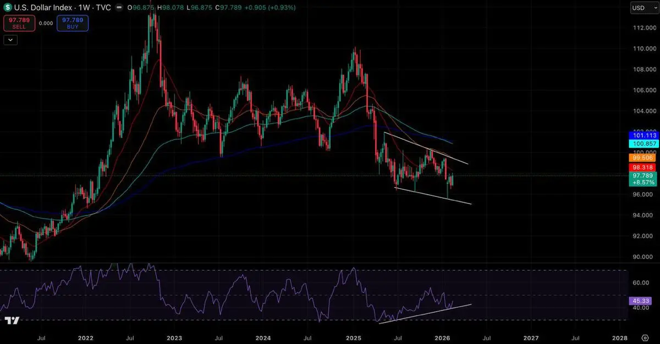660x344 pixels.
Task: Click the 2023 label on the time axis
Action: click(x=174, y=338)
